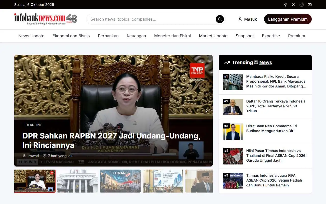Click the infobanknews.com logo
Image resolution: width=326 pixels, height=204 pixels.
(46, 19)
